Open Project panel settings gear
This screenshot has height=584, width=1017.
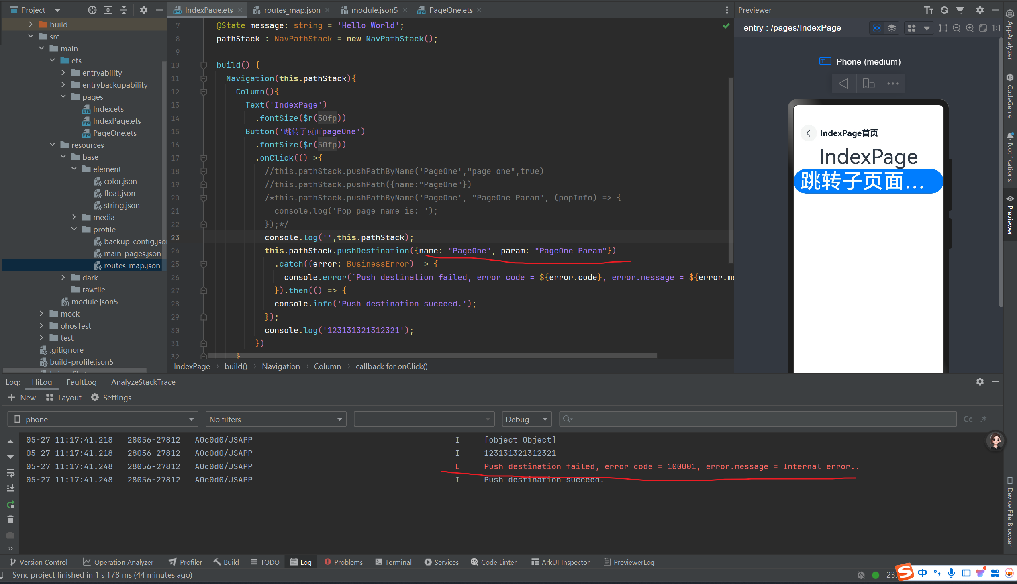tap(143, 10)
